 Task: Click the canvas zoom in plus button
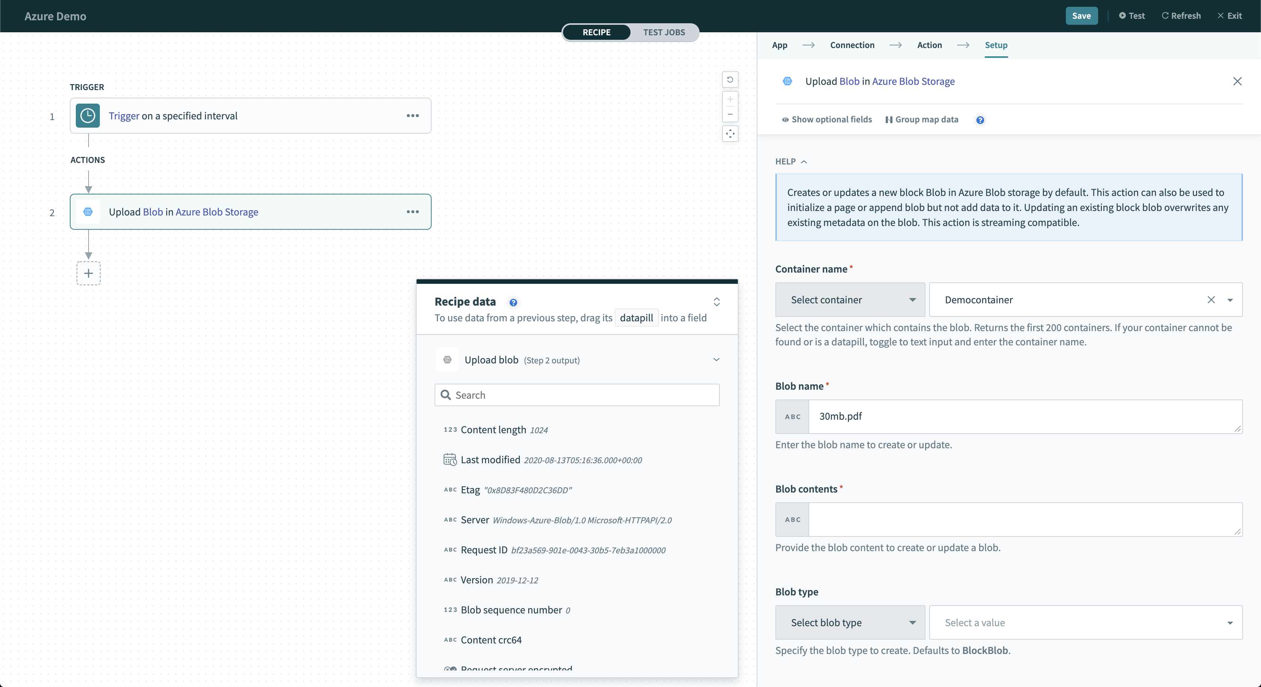coord(730,99)
